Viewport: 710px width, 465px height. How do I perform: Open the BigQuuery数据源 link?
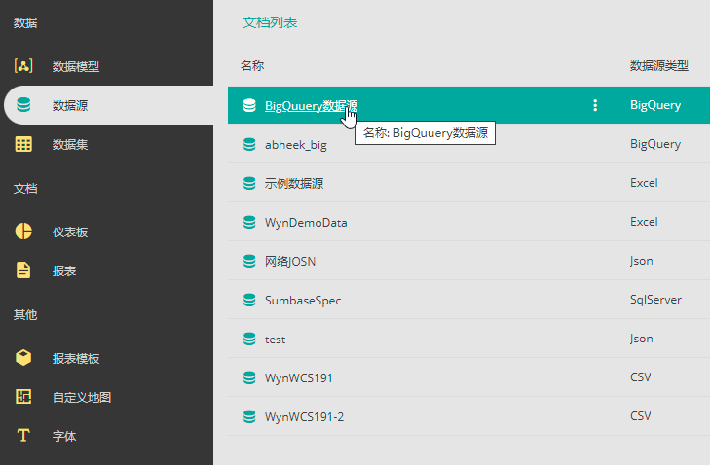tap(311, 105)
